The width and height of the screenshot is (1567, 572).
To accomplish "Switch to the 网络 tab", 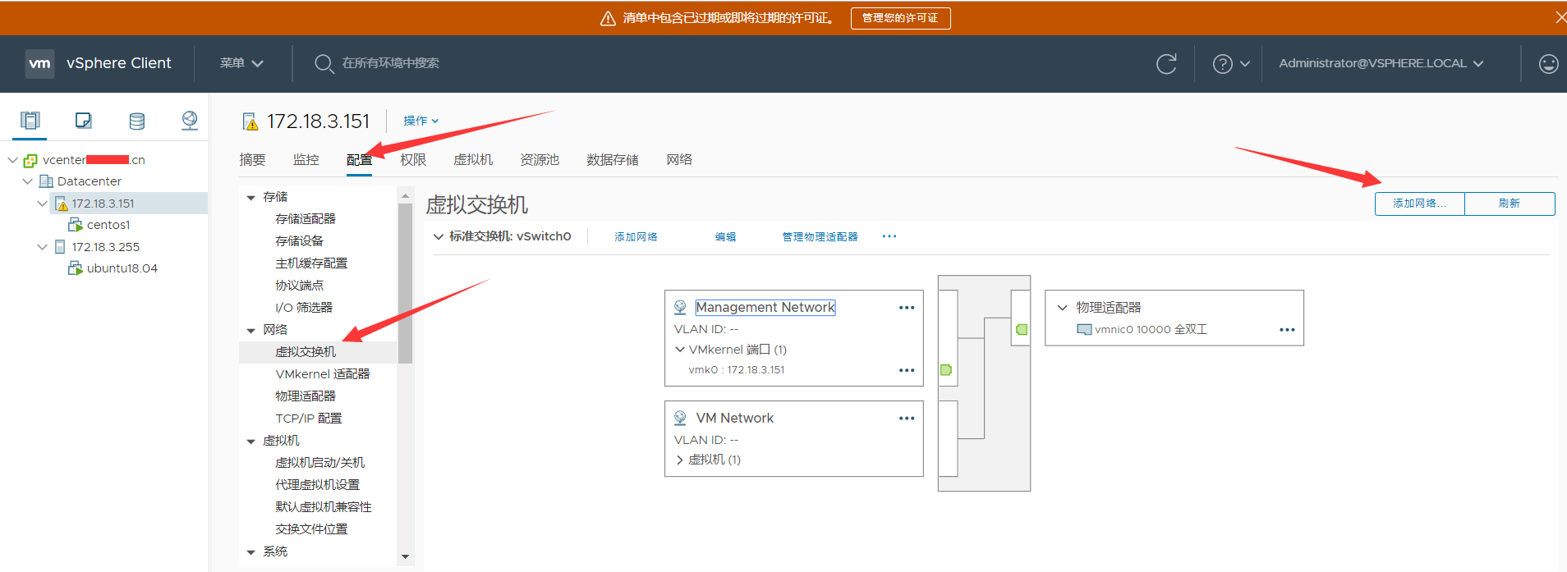I will coord(679,159).
